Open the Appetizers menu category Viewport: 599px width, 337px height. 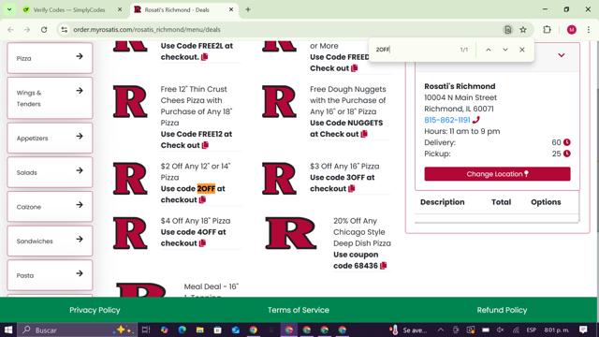point(50,138)
